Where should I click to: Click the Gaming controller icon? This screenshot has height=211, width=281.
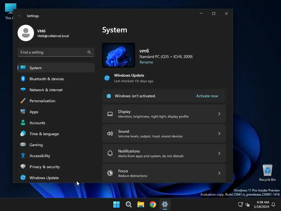[x=23, y=145]
